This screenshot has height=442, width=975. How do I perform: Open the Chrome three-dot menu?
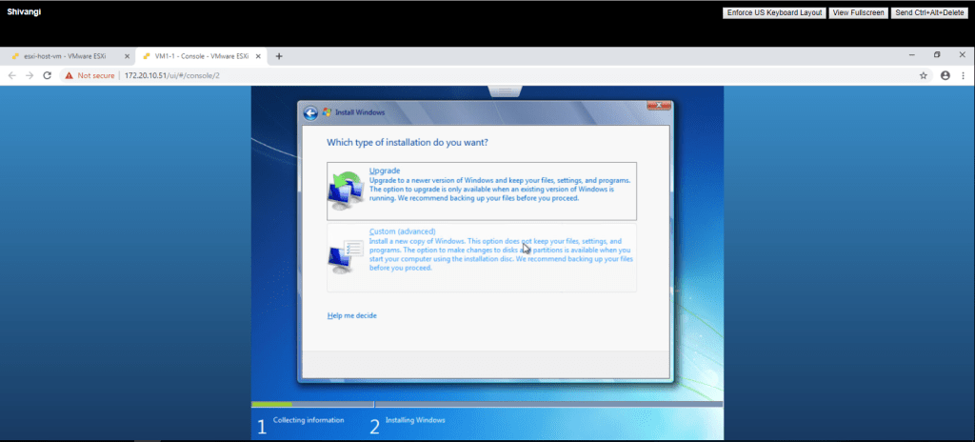(x=964, y=75)
